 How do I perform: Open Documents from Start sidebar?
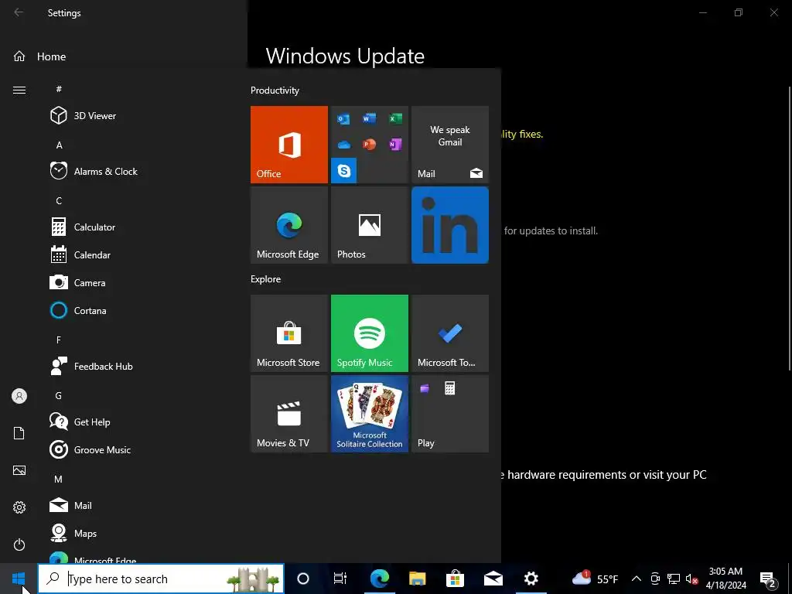pos(19,433)
